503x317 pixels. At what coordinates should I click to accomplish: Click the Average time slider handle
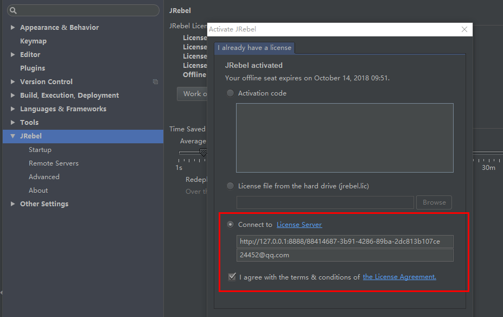click(x=203, y=152)
